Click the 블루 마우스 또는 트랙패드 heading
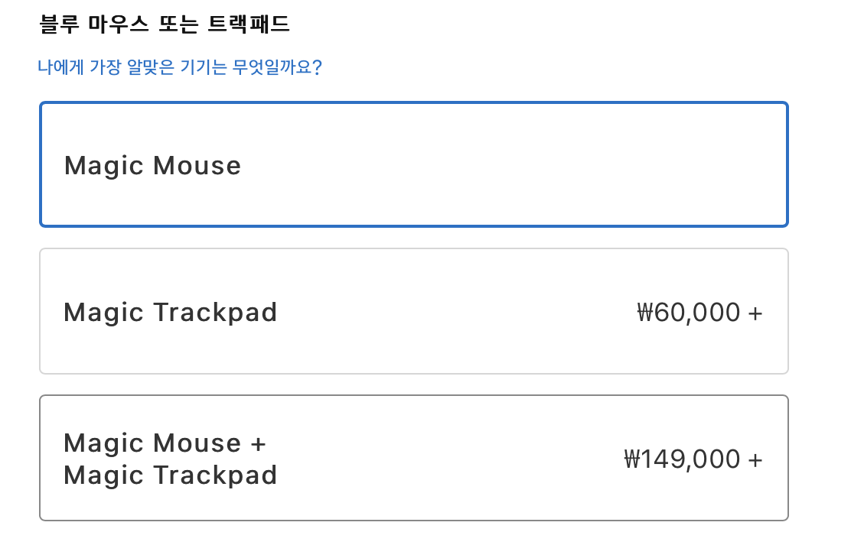The width and height of the screenshot is (851, 558). [164, 24]
